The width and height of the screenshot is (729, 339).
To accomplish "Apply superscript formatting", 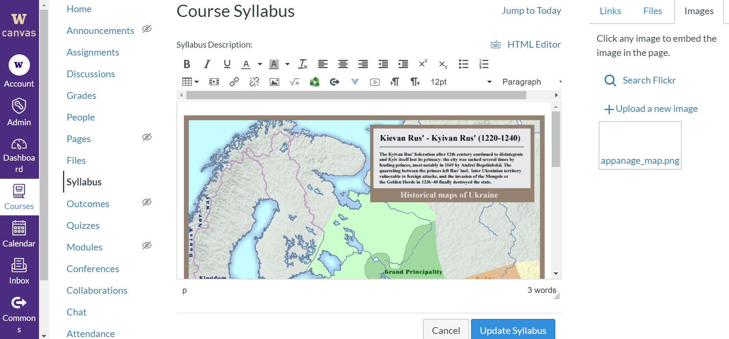I will (x=423, y=64).
